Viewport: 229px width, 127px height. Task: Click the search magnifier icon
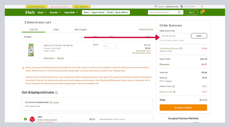(179, 12)
